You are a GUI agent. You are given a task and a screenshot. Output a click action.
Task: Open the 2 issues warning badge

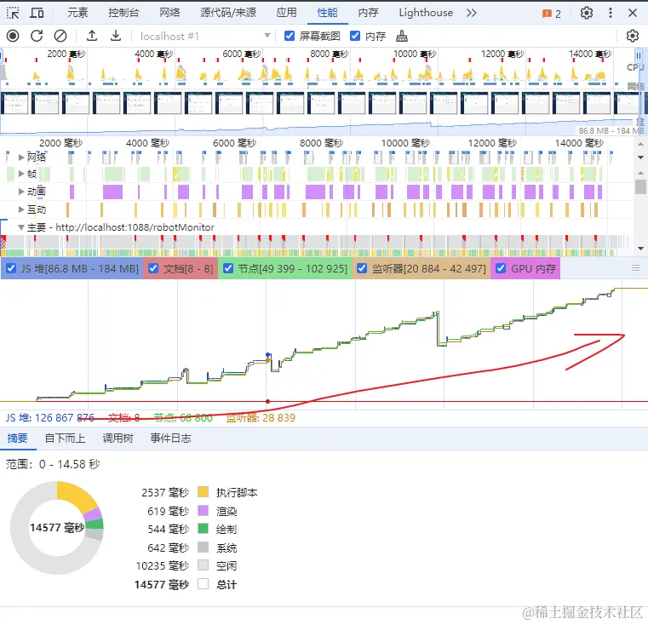[x=552, y=14]
